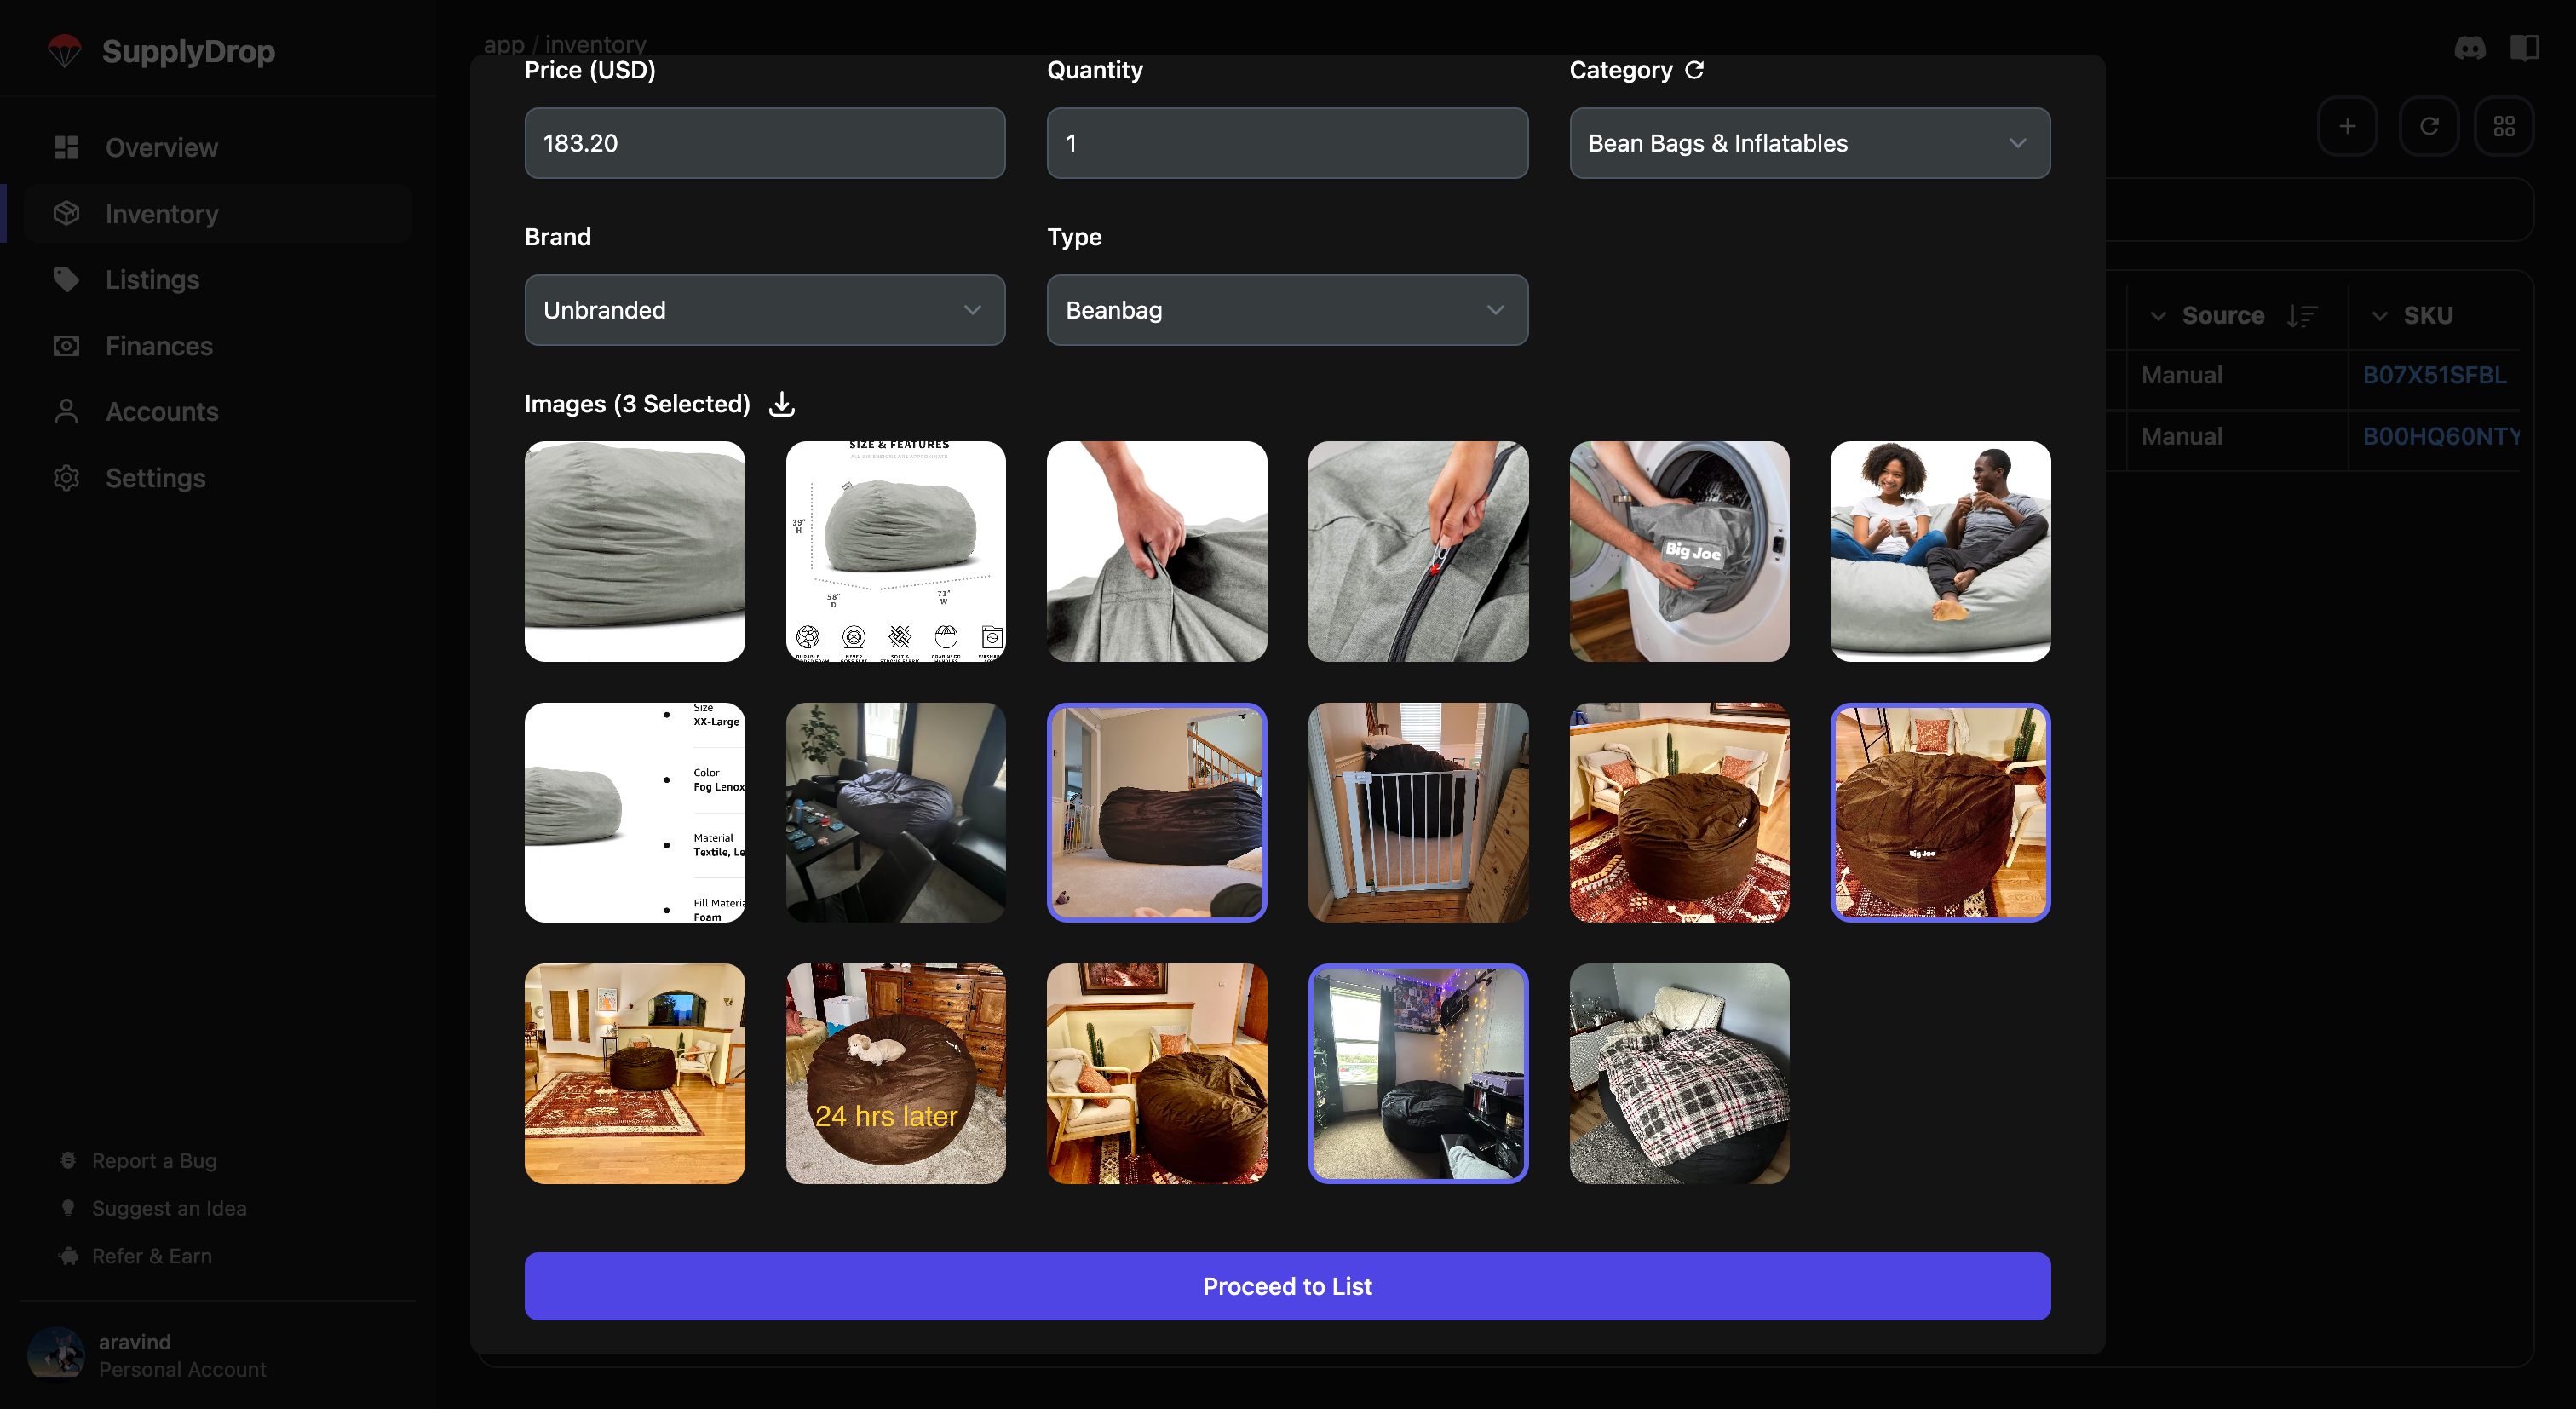Toggle the sidebar panel icon
Viewport: 2576px width, 1409px height.
coord(2523,47)
